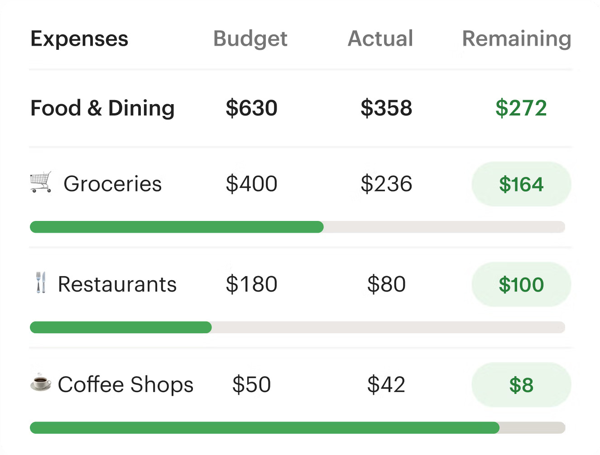
Task: Select the $100 remaining badge for Restaurants
Action: coord(521,284)
